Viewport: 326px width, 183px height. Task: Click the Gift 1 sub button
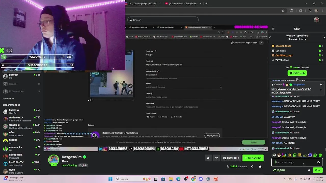(297, 73)
